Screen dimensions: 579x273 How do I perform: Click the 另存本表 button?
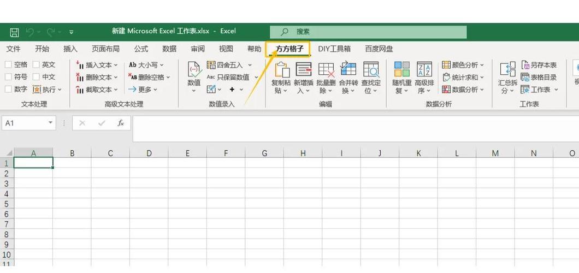tap(539, 65)
